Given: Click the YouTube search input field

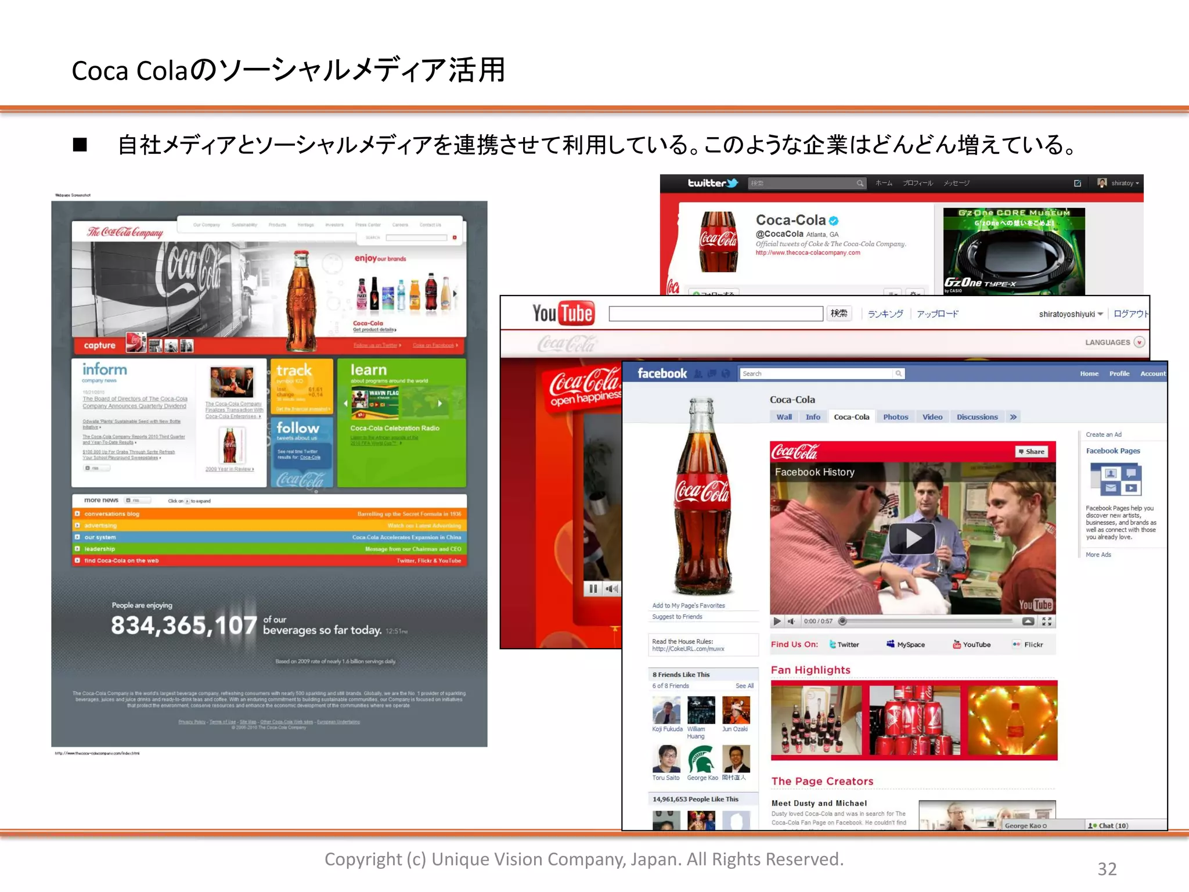Looking at the screenshot, I should click(x=716, y=314).
